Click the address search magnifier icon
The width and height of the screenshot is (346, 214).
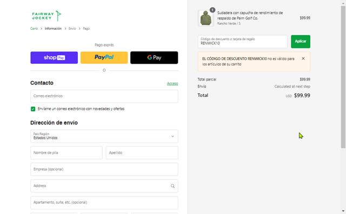pyautogui.click(x=172, y=186)
